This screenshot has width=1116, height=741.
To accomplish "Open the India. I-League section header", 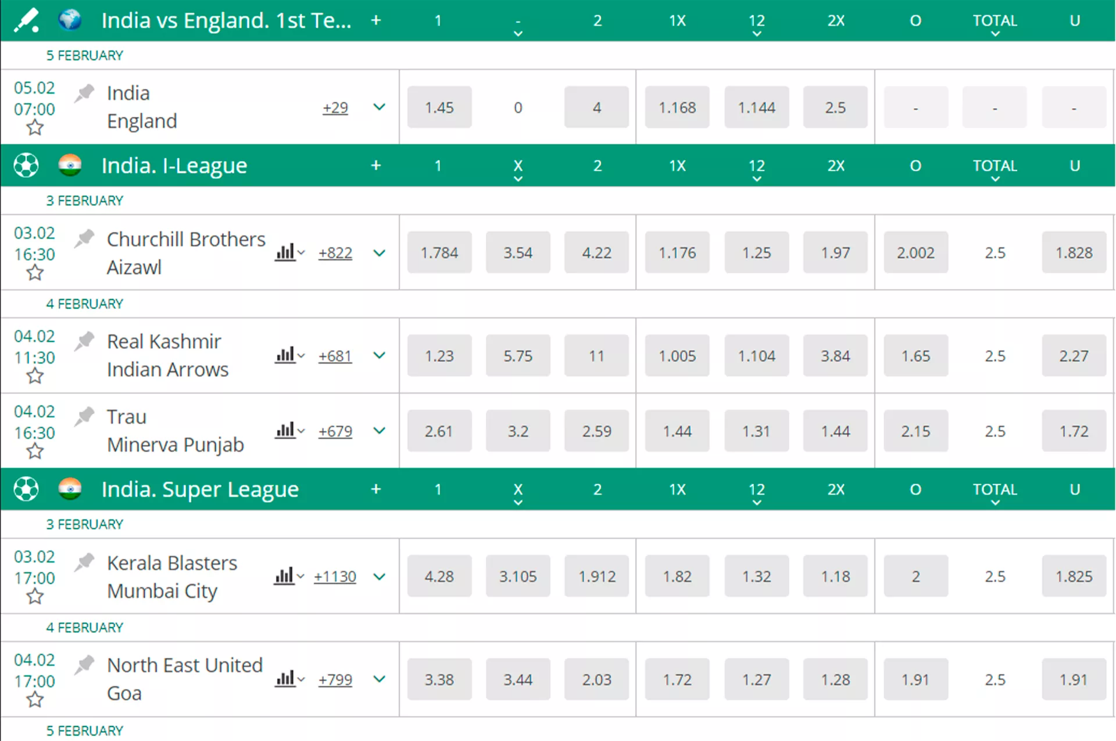I will tap(174, 165).
